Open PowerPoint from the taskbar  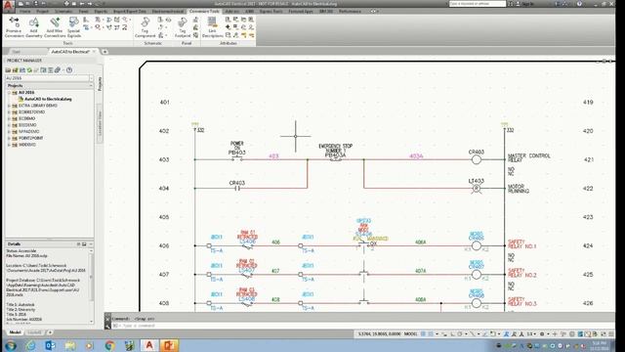[169, 345]
